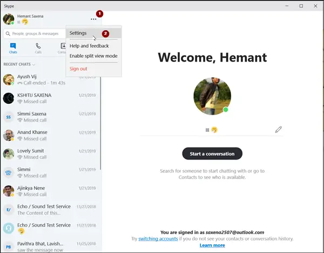324x253 pixels.
Task: Switch to the Chats tab
Action: [13, 48]
